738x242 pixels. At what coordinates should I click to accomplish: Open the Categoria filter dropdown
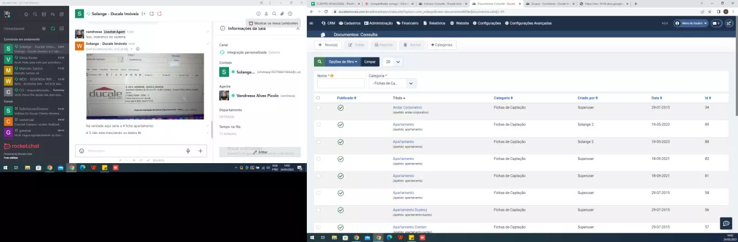pos(392,84)
